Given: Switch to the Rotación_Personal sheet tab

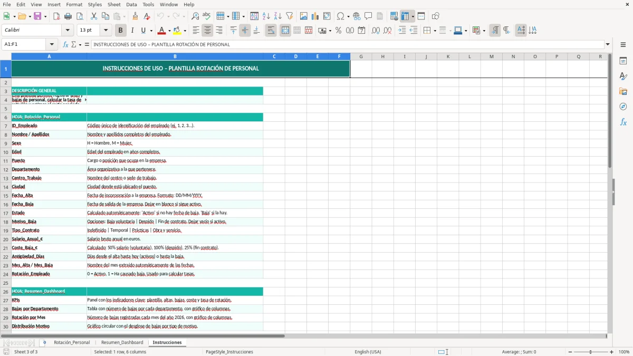Looking at the screenshot, I should tap(72, 342).
